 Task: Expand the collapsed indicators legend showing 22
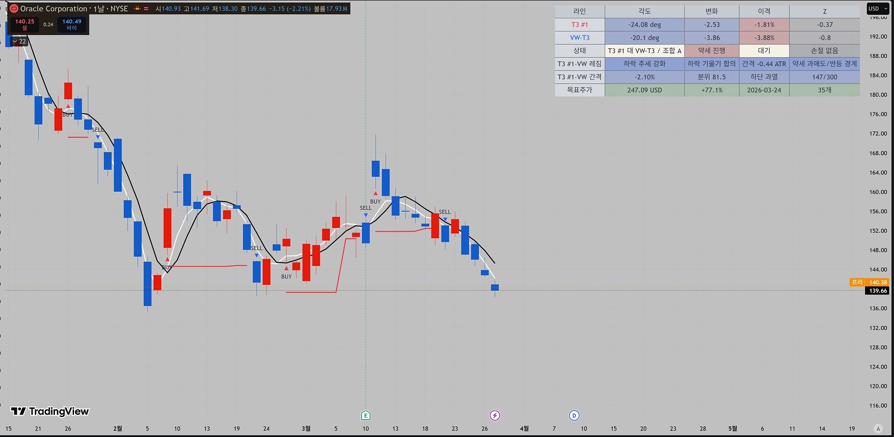point(19,41)
